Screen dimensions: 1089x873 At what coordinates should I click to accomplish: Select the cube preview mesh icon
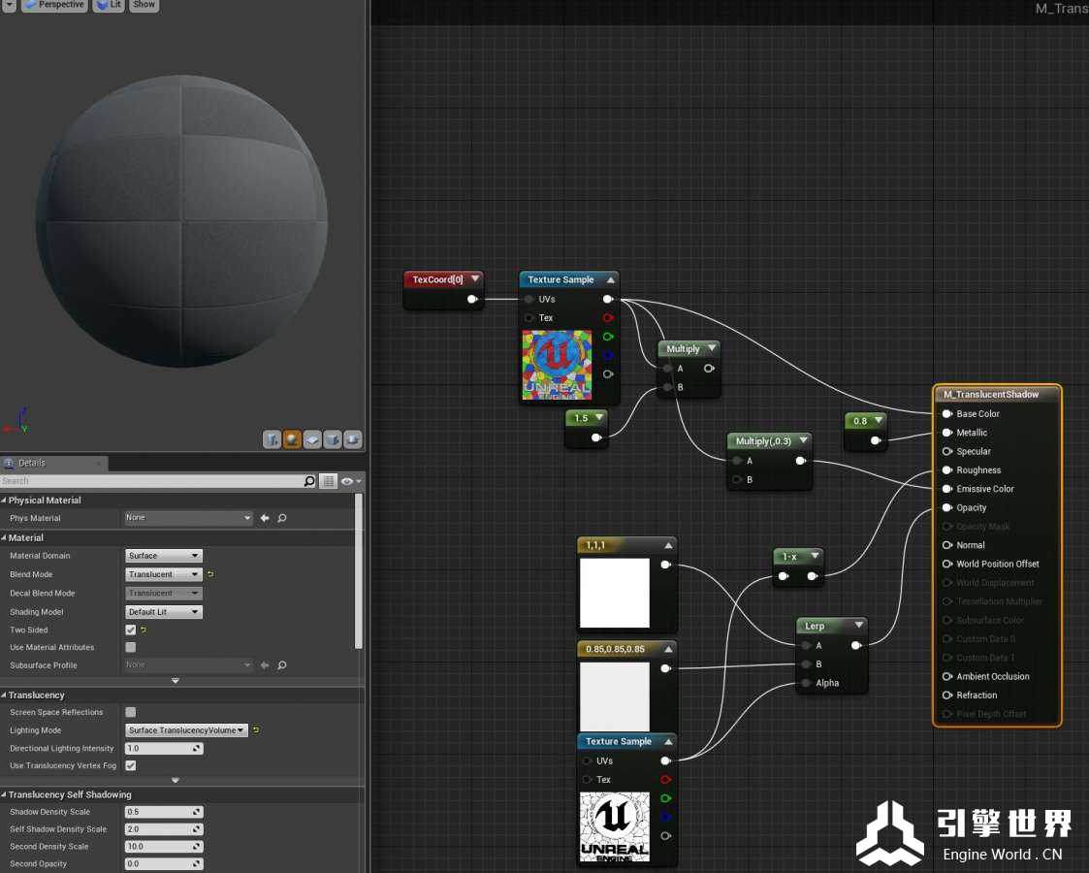coord(333,439)
